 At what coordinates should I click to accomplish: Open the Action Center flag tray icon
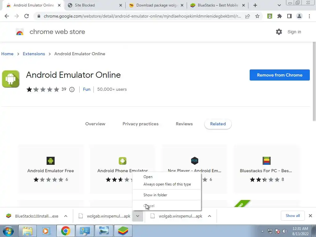click(277, 231)
